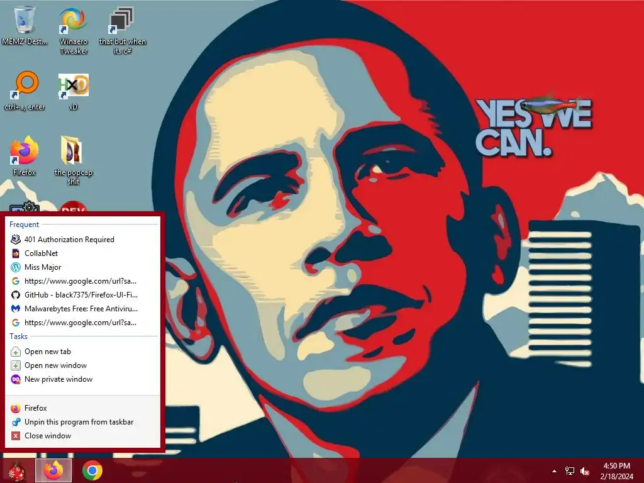Select the 'ctrl+a, enter' search shortcut
Image resolution: width=644 pixels, height=483 pixels.
pyautogui.click(x=25, y=91)
